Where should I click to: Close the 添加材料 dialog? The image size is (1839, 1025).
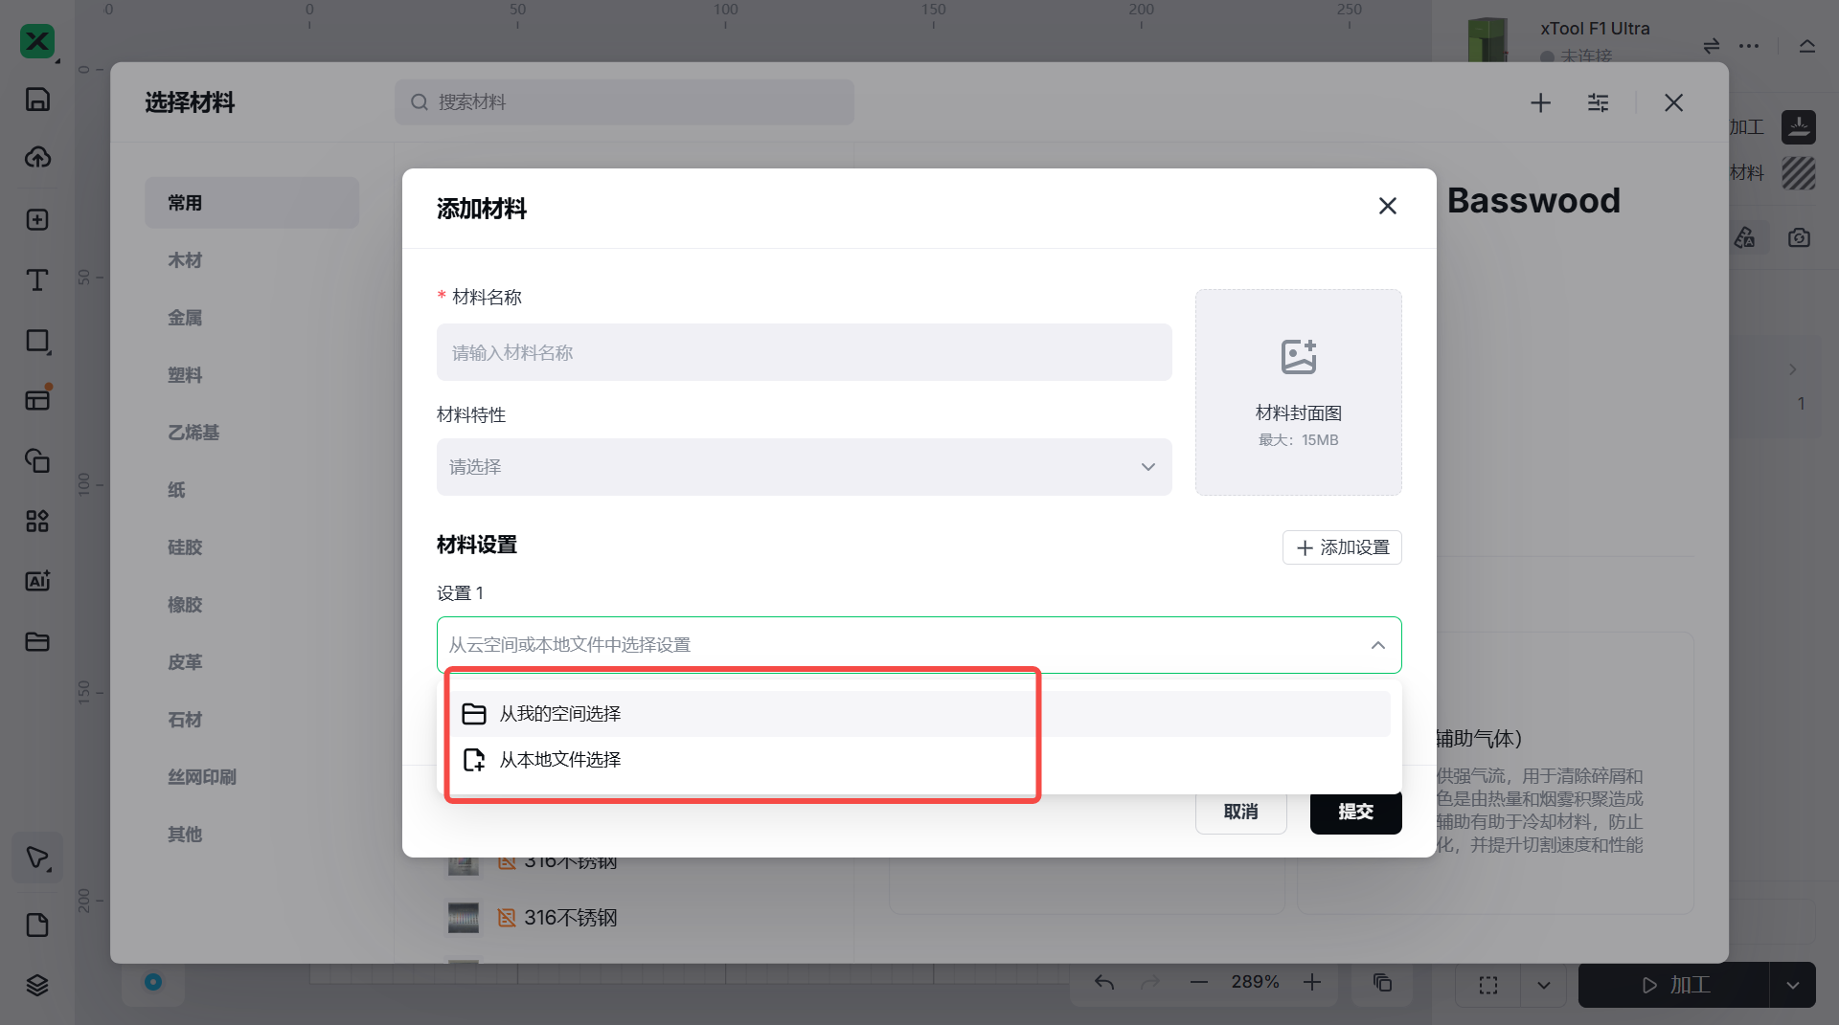point(1387,206)
